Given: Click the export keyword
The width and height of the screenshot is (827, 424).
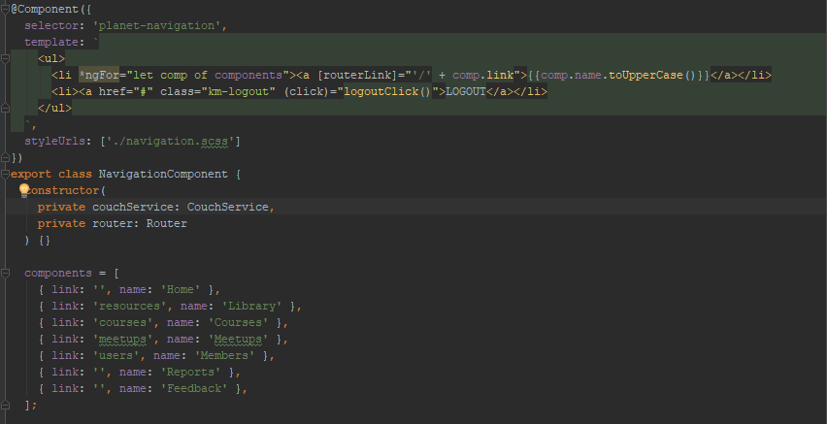Looking at the screenshot, I should (31, 174).
